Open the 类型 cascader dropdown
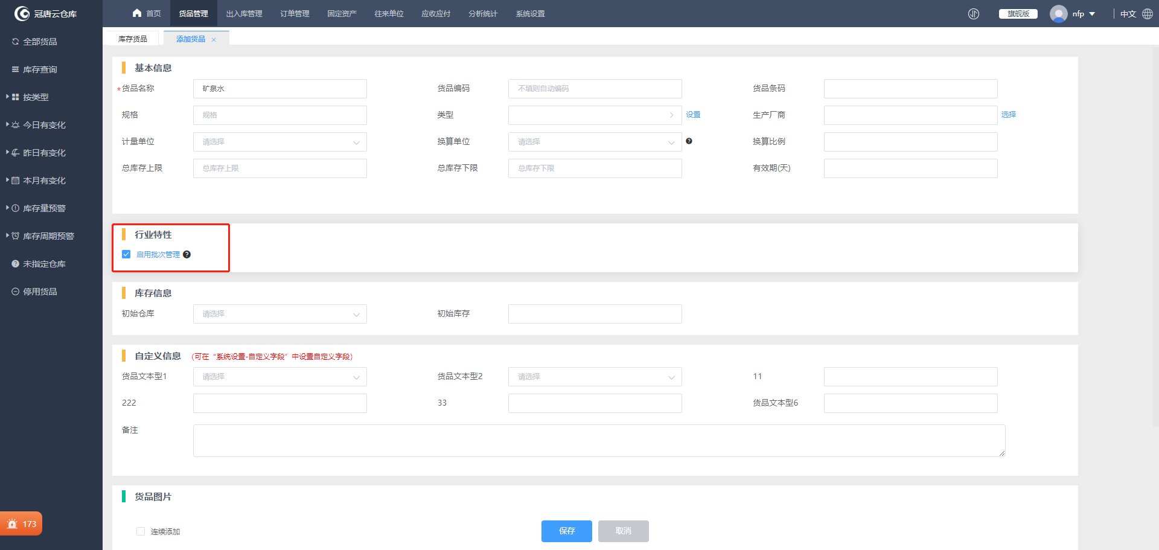This screenshot has height=550, width=1159. point(595,115)
